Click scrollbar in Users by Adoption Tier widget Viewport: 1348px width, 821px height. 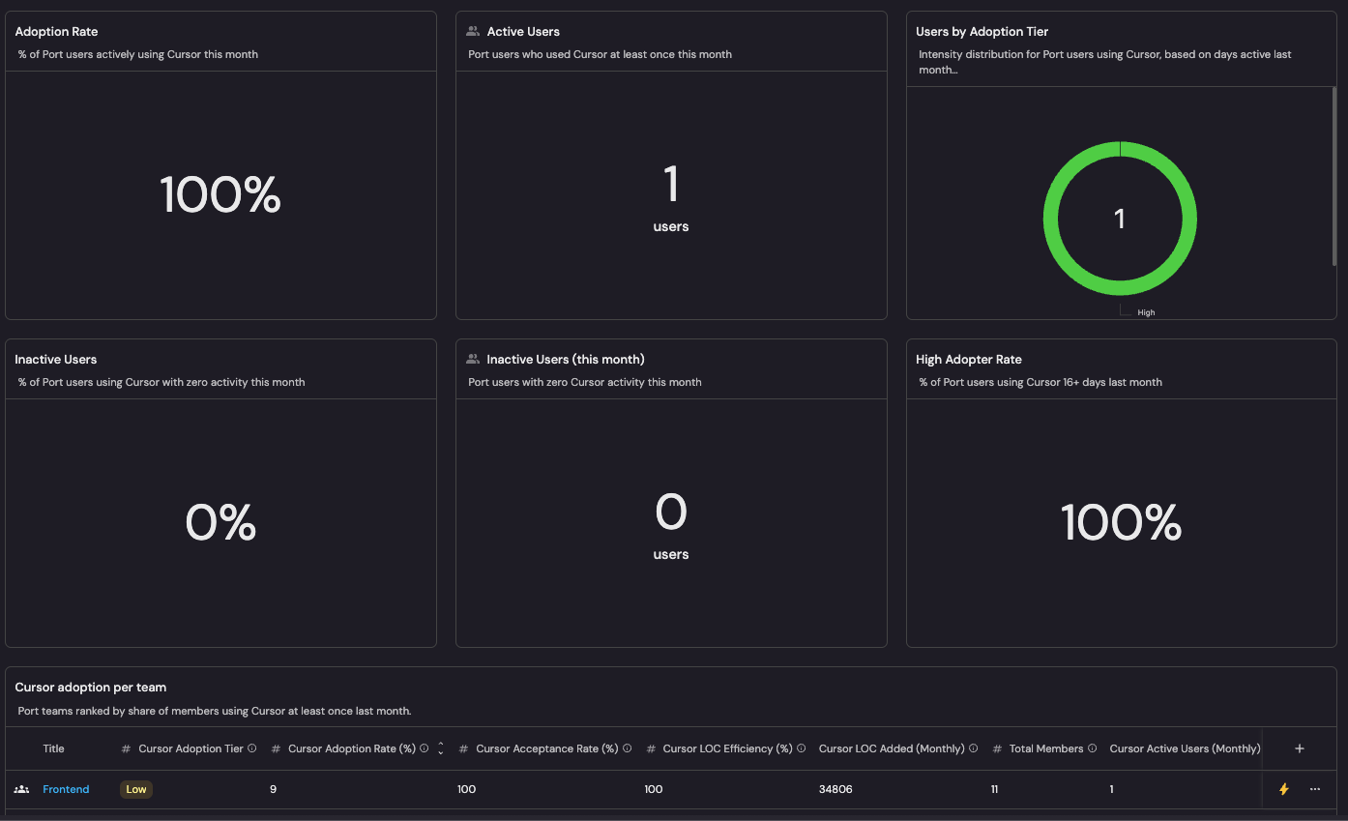[1334, 175]
